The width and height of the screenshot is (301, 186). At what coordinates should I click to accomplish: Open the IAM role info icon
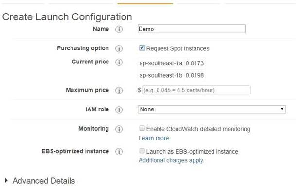tap(119, 110)
